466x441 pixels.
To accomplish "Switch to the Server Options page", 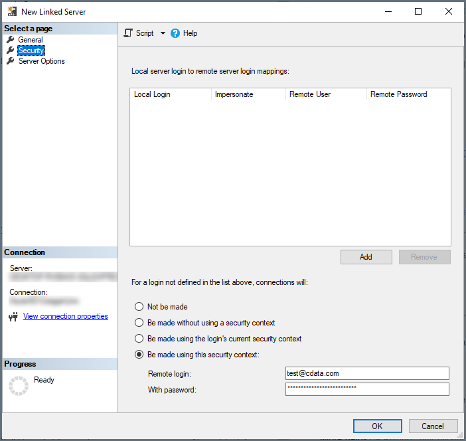I will pos(41,61).
